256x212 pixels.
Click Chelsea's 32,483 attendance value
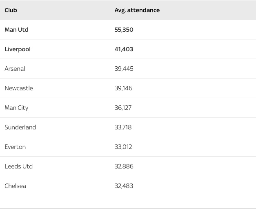(x=124, y=186)
